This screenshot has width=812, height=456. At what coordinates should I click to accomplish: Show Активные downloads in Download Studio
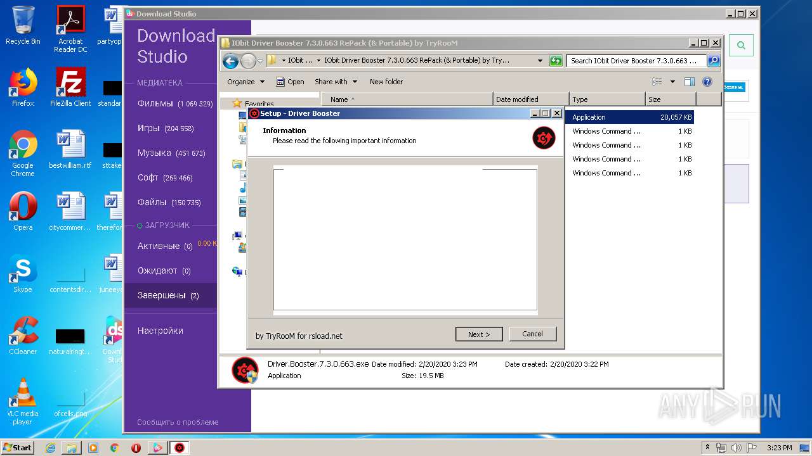[165, 246]
